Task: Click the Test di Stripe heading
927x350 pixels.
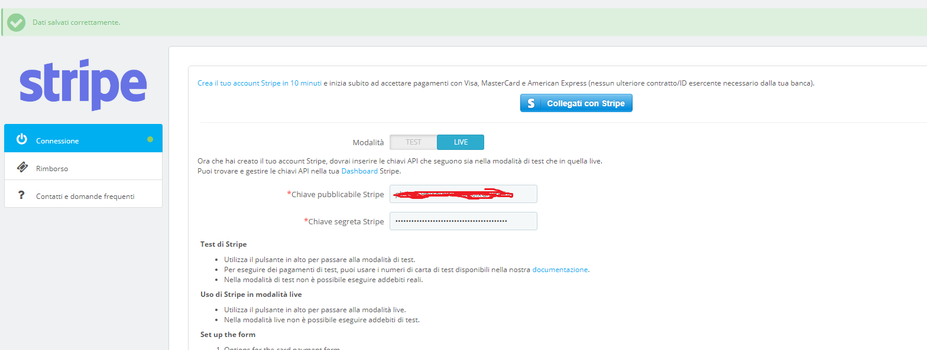Action: point(223,244)
